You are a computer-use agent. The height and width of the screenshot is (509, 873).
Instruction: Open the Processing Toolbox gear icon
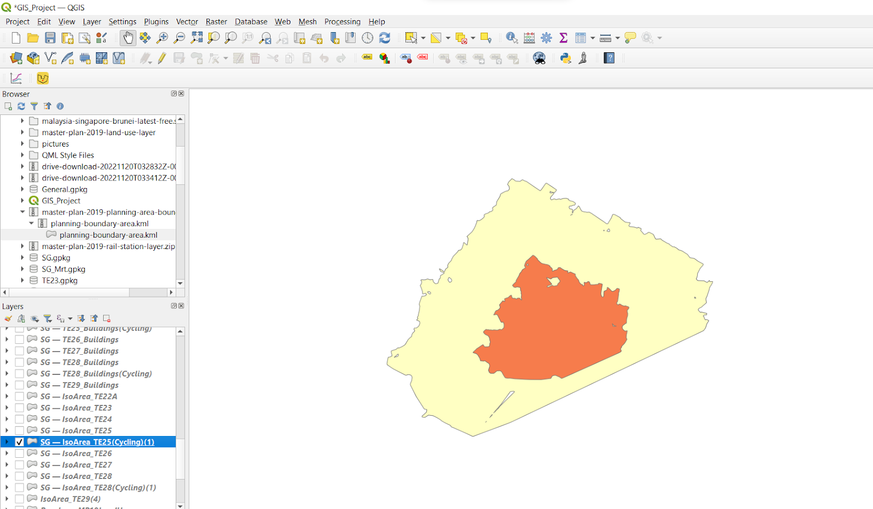[546, 38]
